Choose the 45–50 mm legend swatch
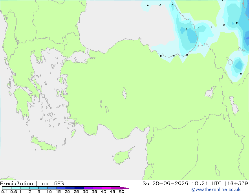Viewport: 249px width, 193px height. click(115, 188)
